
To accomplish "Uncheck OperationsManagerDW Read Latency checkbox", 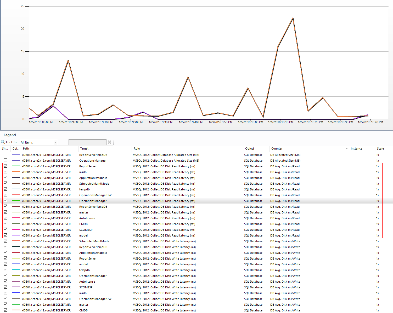I will 5,195.
